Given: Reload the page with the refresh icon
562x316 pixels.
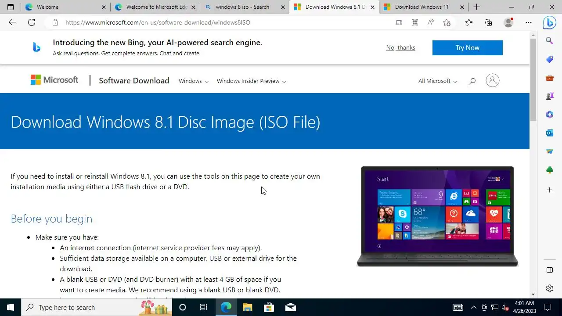Looking at the screenshot, I should click(x=32, y=22).
